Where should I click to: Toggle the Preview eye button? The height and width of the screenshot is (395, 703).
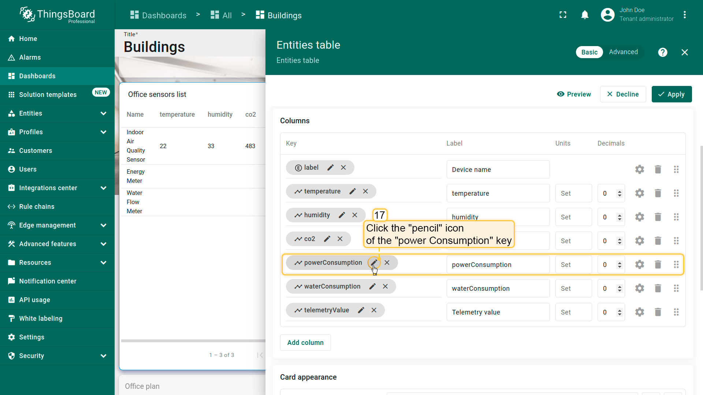tap(574, 94)
